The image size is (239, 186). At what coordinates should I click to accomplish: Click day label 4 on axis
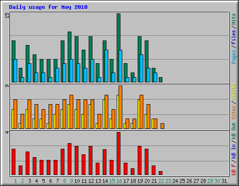pos(36,181)
